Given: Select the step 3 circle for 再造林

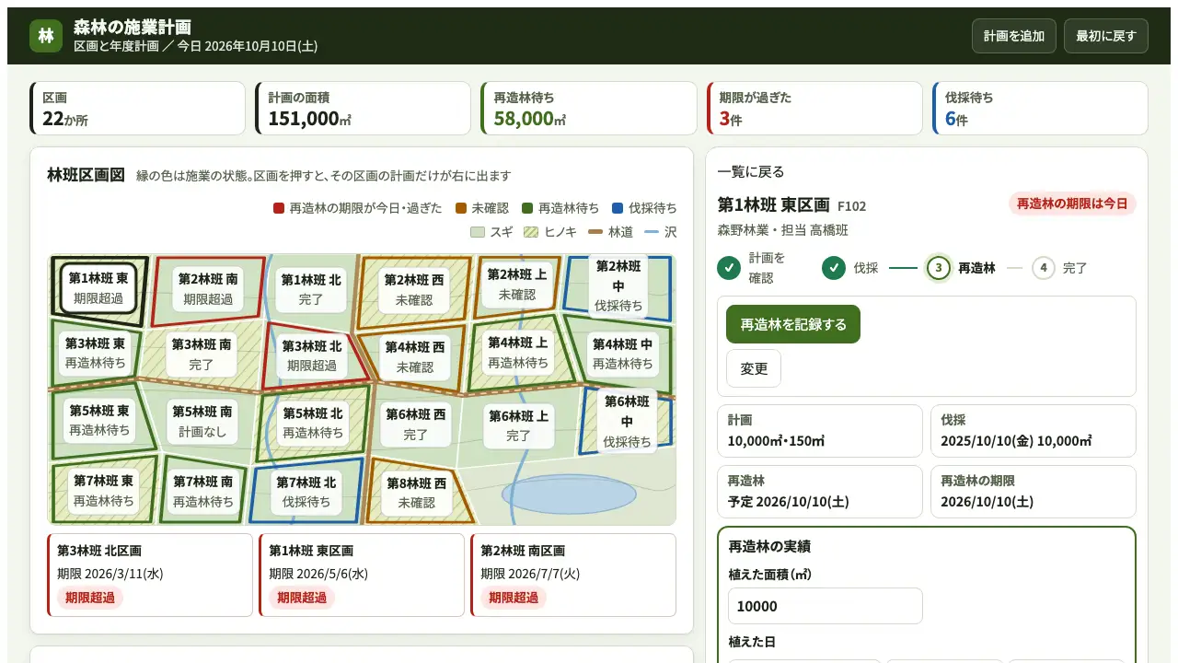Looking at the screenshot, I should pyautogui.click(x=939, y=268).
